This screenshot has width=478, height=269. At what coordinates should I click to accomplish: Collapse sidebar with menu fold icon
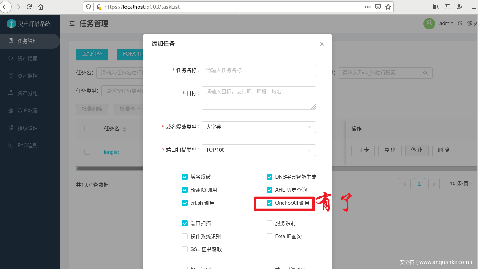tap(72, 24)
